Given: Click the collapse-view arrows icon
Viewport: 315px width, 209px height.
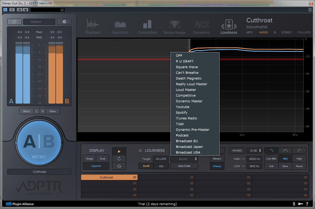Looking at the screenshot, I should point(14,22).
